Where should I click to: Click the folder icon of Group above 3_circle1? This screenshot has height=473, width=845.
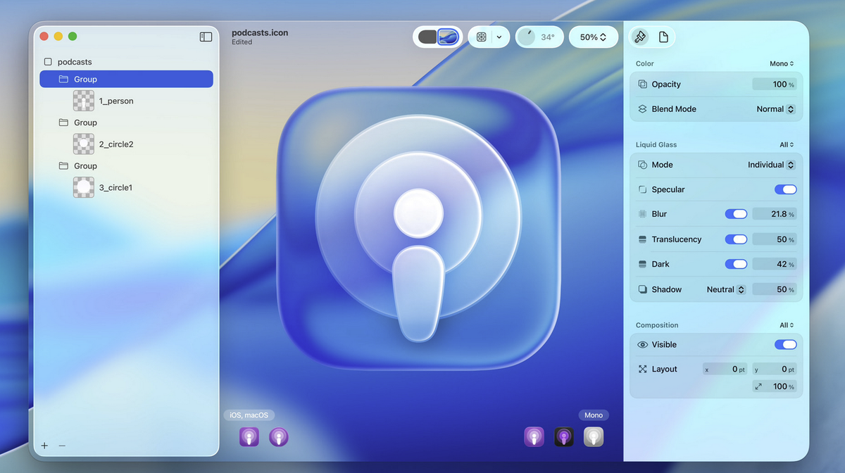[63, 165]
